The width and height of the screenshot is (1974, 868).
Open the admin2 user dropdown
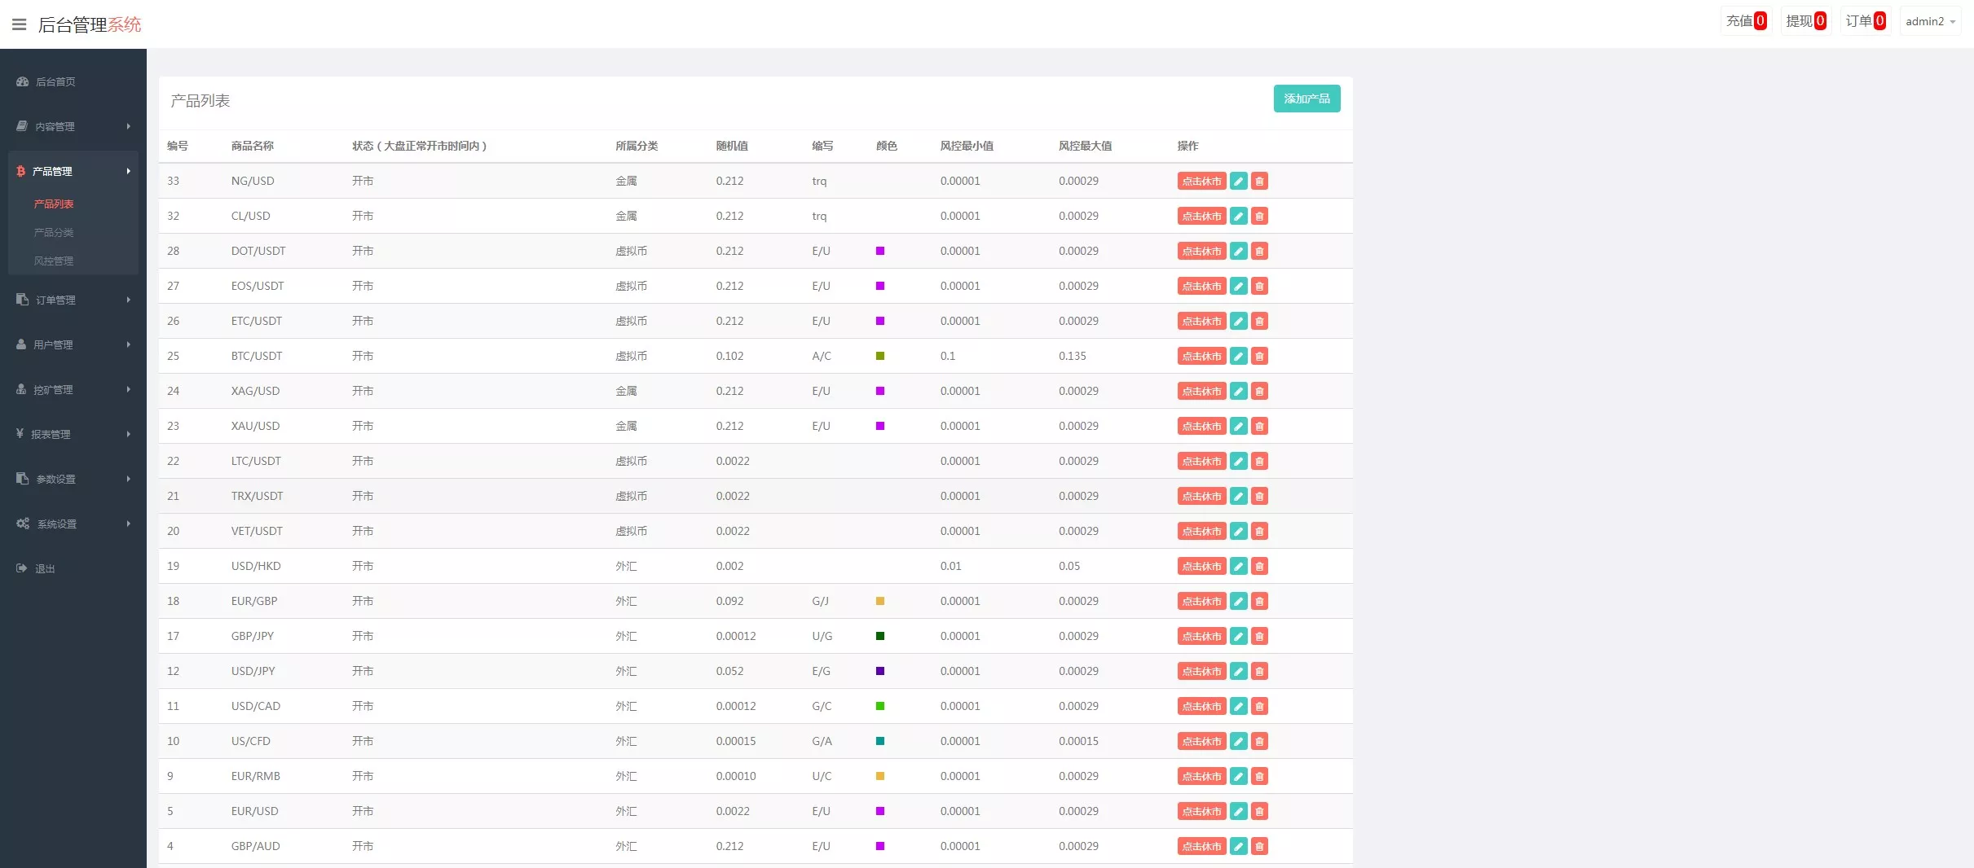(x=1929, y=21)
